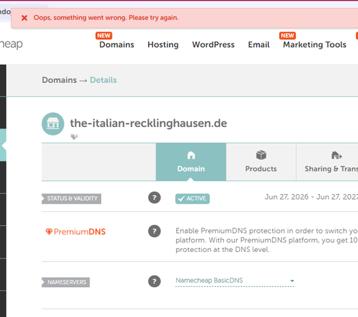358x317 pixels.
Task: Open the Namecheap BasicDNS nameservers dropdown
Action: click(x=235, y=281)
